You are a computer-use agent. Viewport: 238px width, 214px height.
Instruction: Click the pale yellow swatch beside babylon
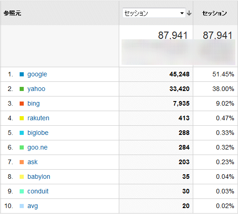coord(22,177)
